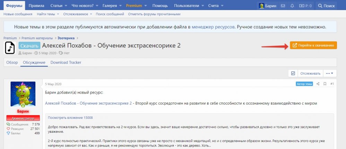Toggle the mark-read checkbox icon button
The width and height of the screenshot is (346, 149).
(x=293, y=73)
